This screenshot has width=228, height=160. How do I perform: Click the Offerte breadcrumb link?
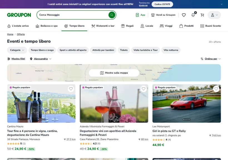pos(21,34)
